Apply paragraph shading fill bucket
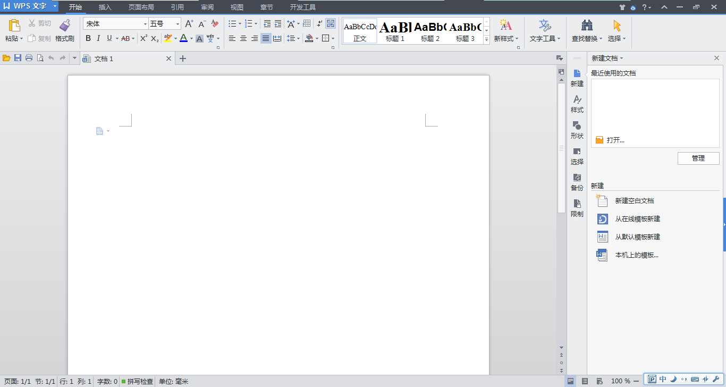Image resolution: width=726 pixels, height=387 pixels. tap(309, 38)
